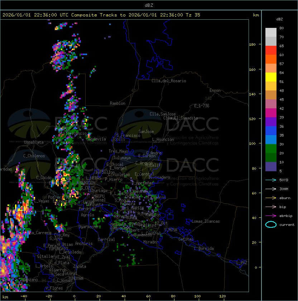Click the pink bip arrow legend icon

click(x=271, y=207)
